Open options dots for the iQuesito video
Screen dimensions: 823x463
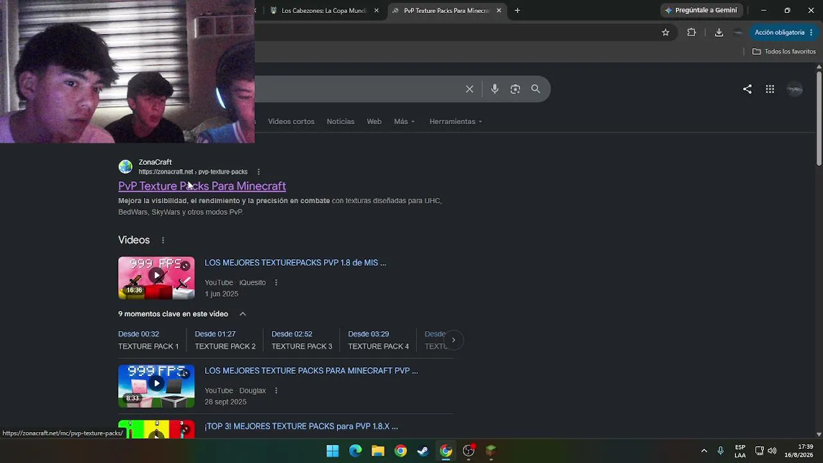tap(276, 282)
